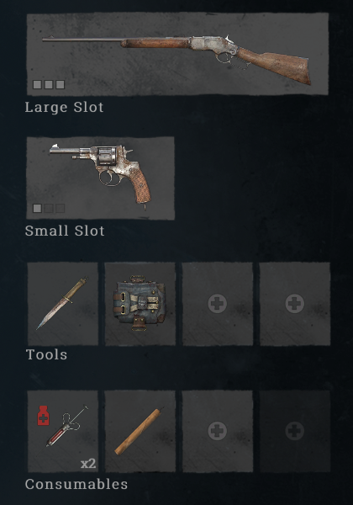Select the lever-action rifle in Large Slot
Viewport: 353px width, 505px height.
[177, 54]
